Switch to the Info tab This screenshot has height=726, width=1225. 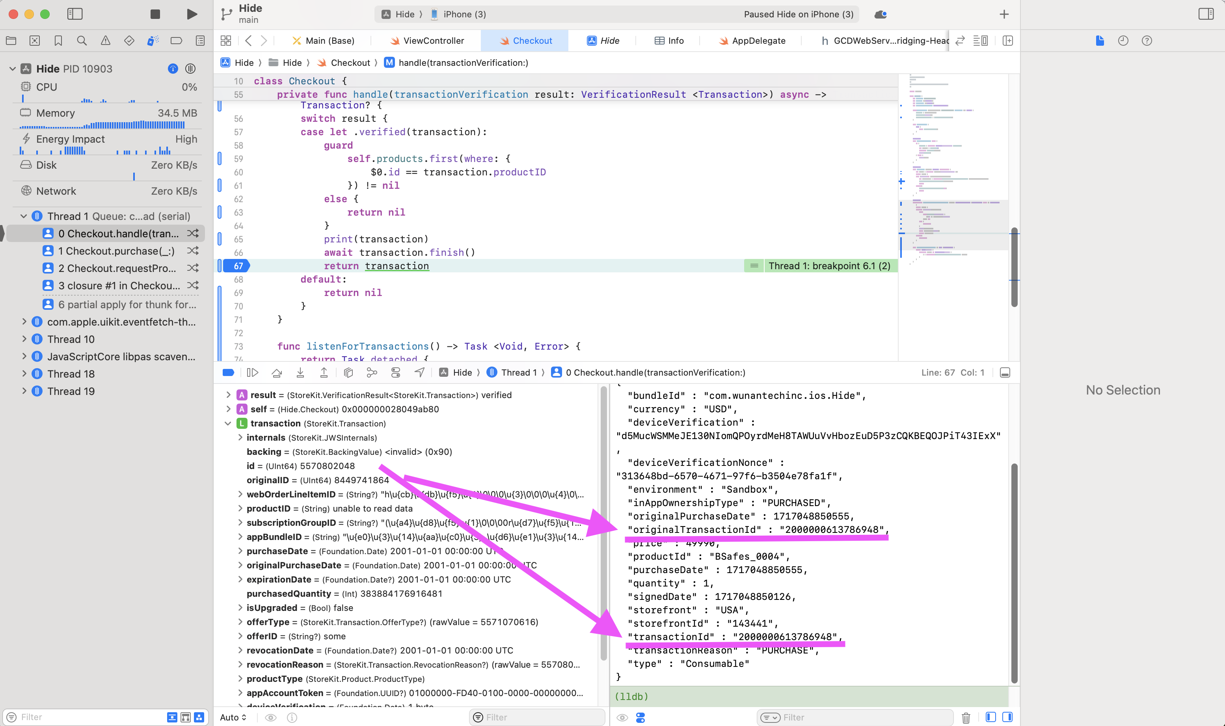(669, 41)
